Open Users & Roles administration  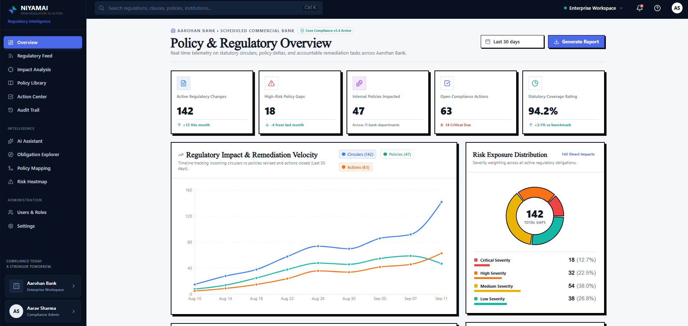tap(43, 213)
